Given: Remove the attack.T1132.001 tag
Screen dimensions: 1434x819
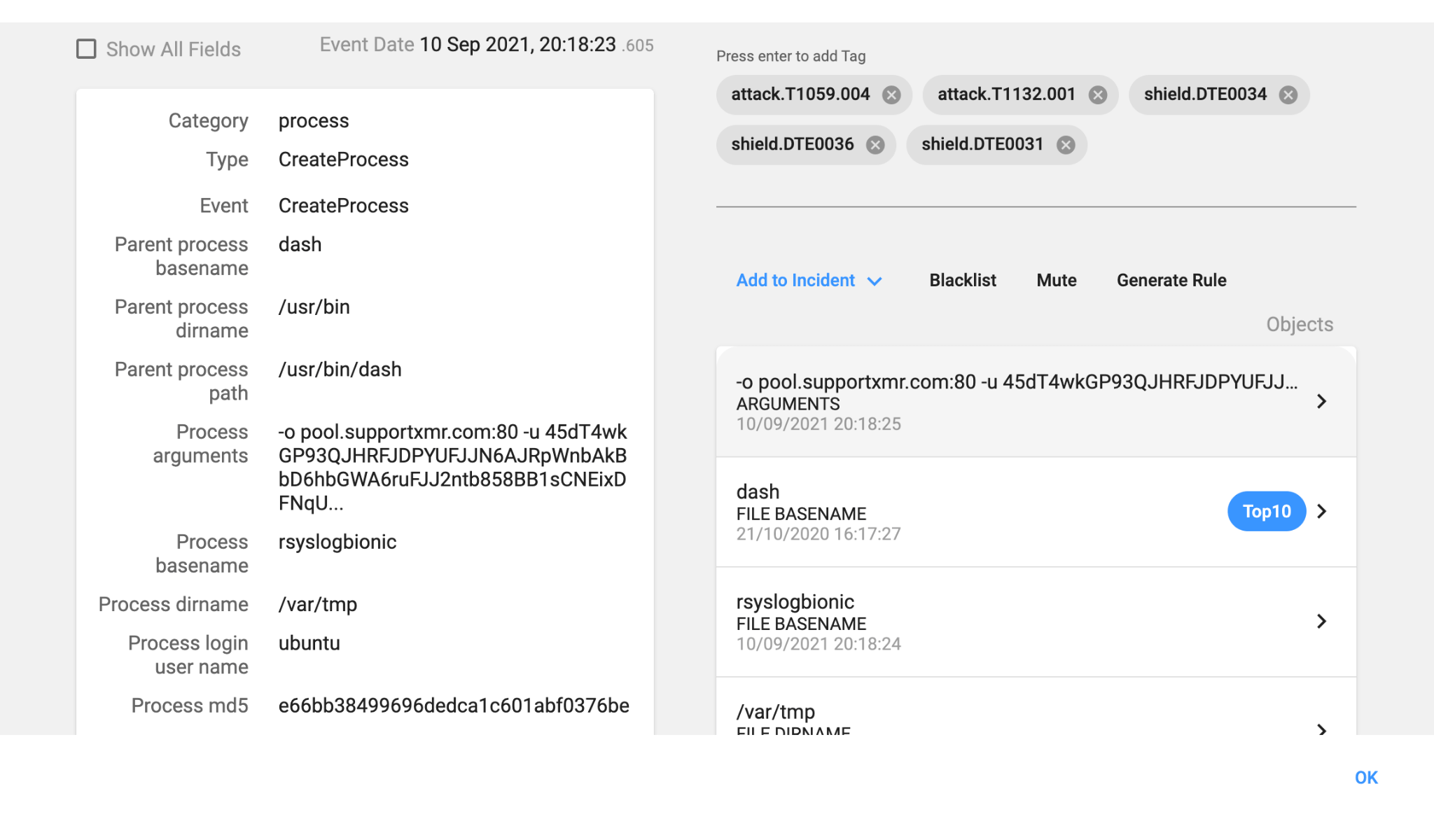Looking at the screenshot, I should tap(1097, 94).
